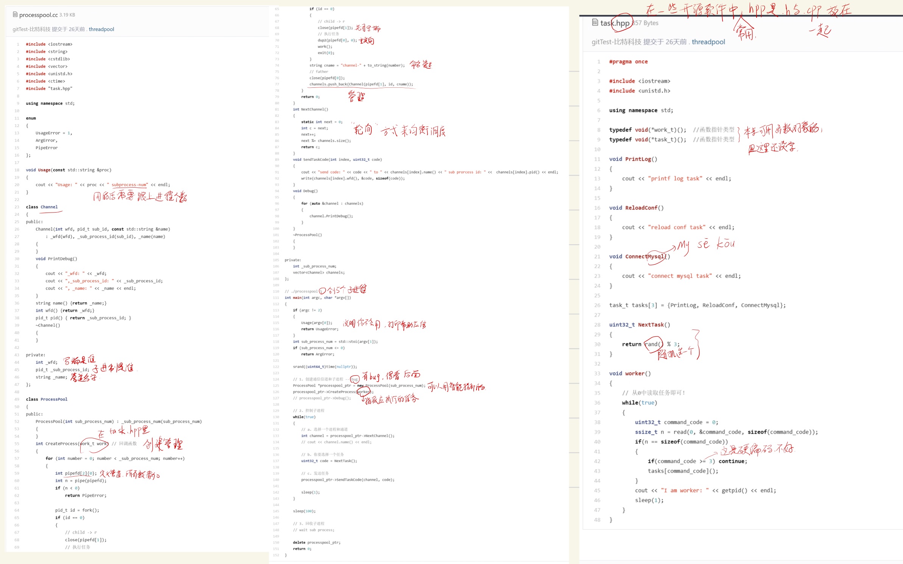Click line number 23 at class Channel

point(17,207)
